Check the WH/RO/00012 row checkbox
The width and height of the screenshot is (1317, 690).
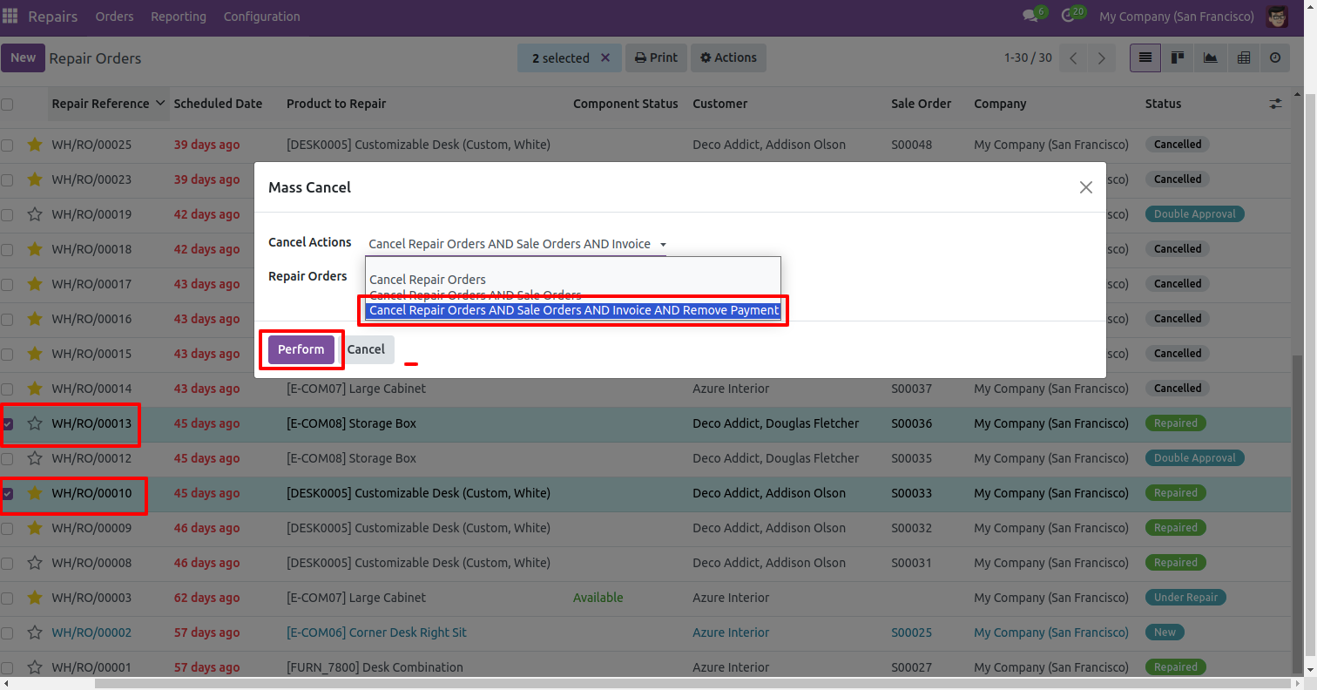point(8,458)
